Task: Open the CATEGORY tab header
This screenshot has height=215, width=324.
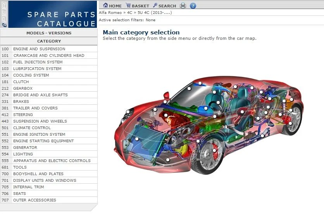Action: pyautogui.click(x=49, y=41)
